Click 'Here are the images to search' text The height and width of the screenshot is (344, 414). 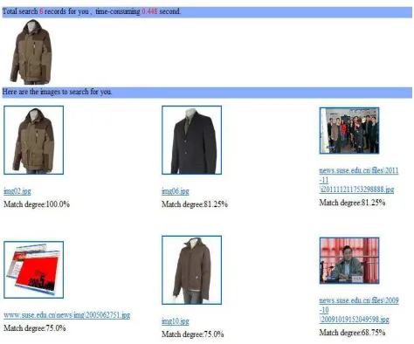[57, 92]
